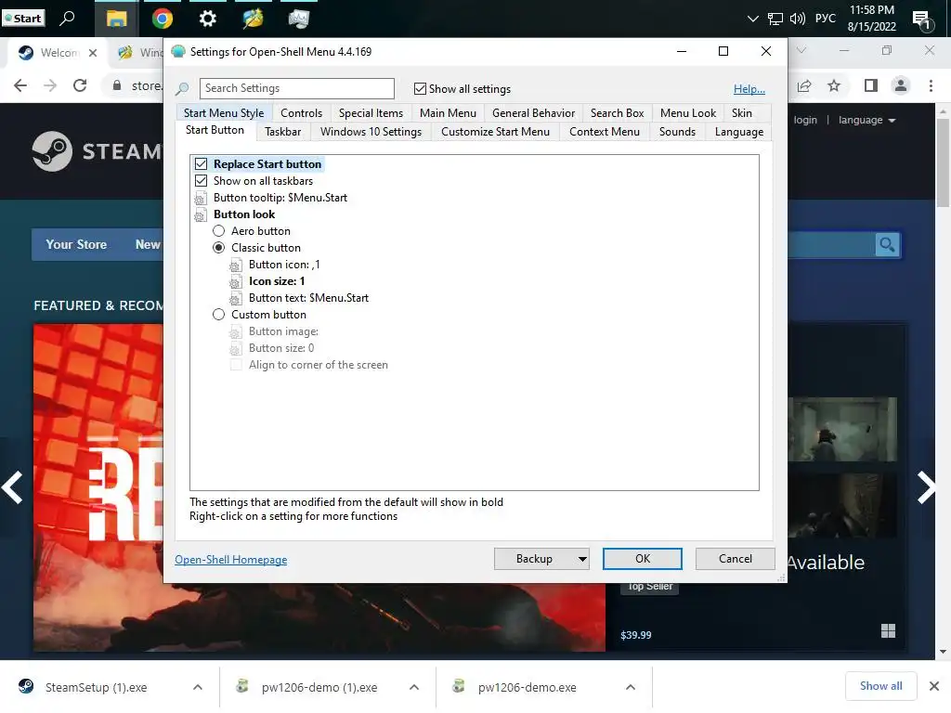Open the Windows 10 Settings tab
The width and height of the screenshot is (951, 713).
pos(371,132)
